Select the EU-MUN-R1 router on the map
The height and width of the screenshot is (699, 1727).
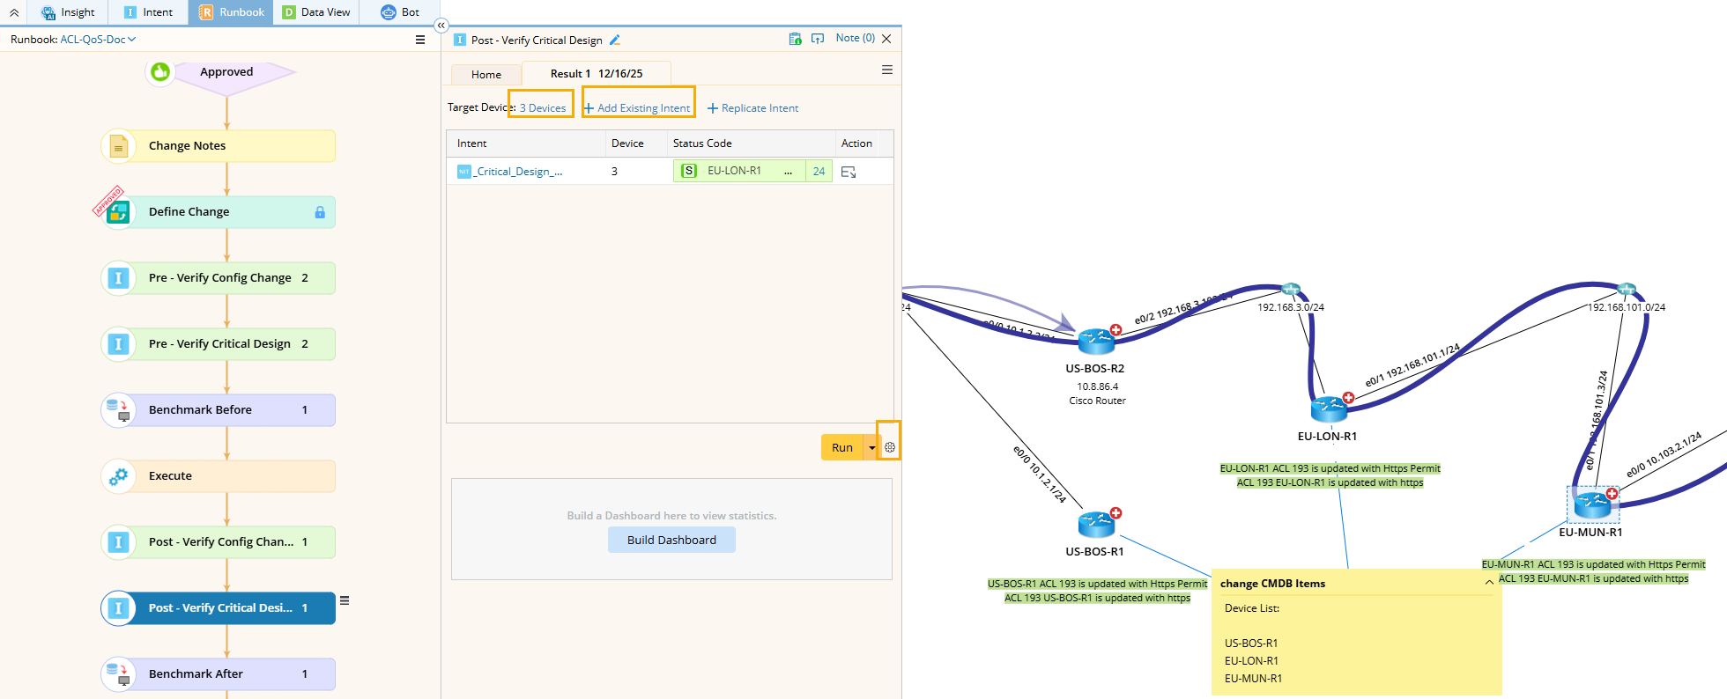[x=1592, y=504]
